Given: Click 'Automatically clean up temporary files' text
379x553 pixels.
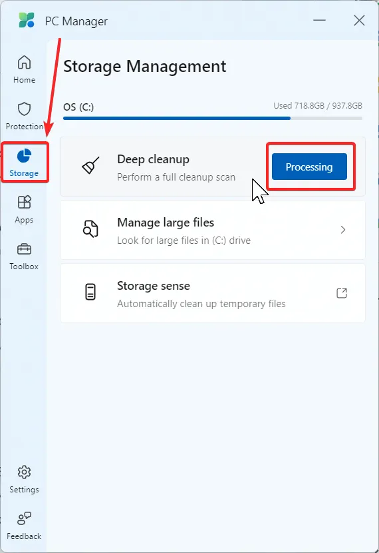Looking at the screenshot, I should (201, 304).
